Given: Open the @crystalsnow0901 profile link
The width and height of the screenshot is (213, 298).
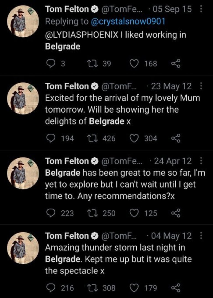Looking at the screenshot, I should click(128, 21).
